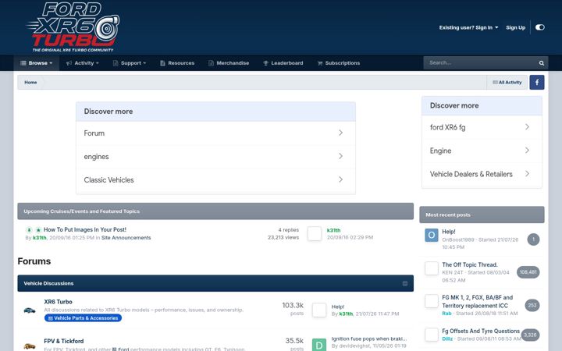
Task: Click the Merchandise document icon
Action: point(211,63)
